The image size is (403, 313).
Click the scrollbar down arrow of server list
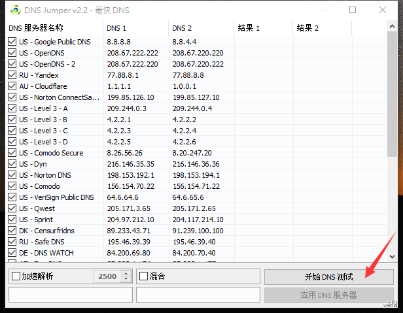(392, 257)
